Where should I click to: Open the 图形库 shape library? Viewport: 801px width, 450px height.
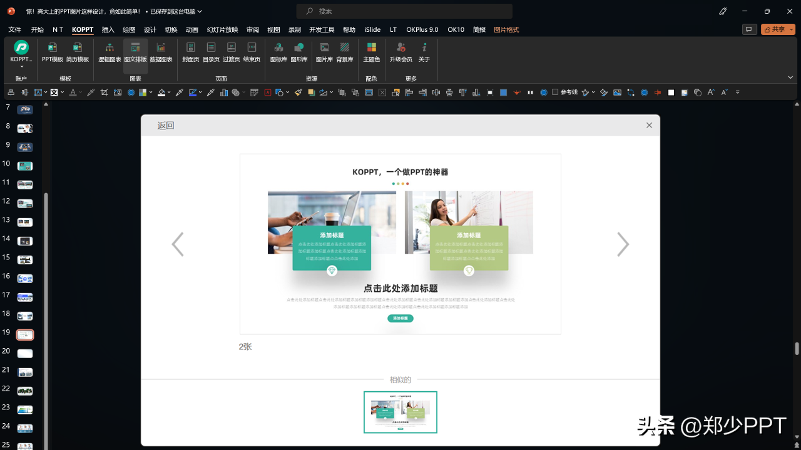pyautogui.click(x=299, y=52)
